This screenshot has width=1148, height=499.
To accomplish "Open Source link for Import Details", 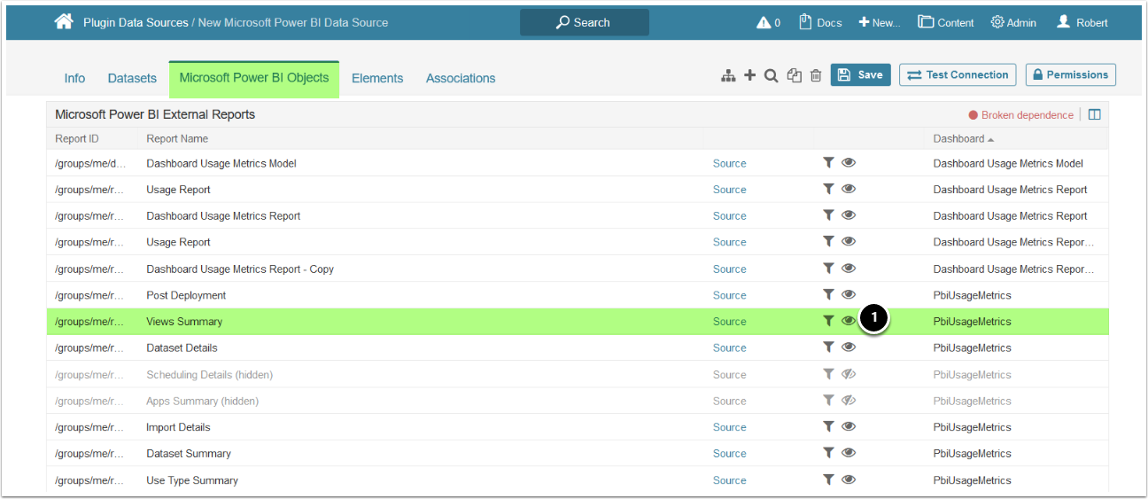I will pyautogui.click(x=730, y=427).
